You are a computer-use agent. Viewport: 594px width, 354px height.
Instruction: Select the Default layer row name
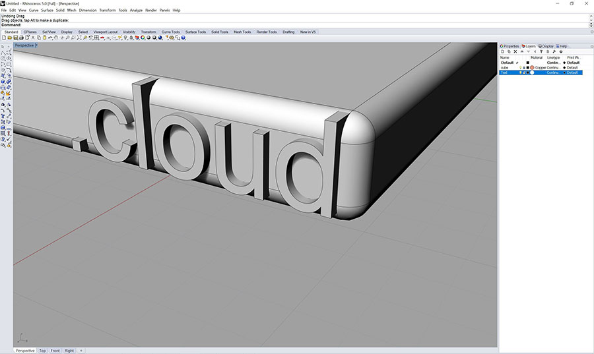(508, 63)
